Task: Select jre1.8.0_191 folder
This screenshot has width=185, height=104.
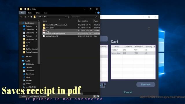Action: click(x=49, y=28)
